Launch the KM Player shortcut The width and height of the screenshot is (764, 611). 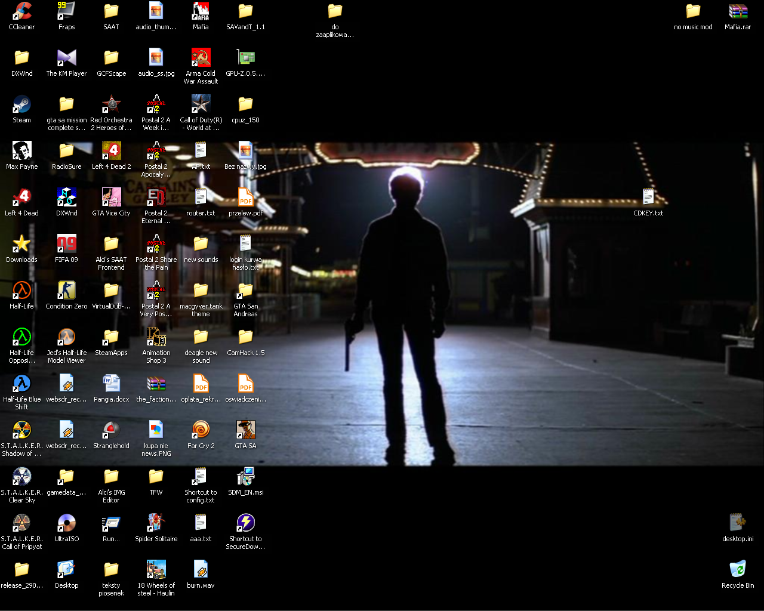coord(66,57)
